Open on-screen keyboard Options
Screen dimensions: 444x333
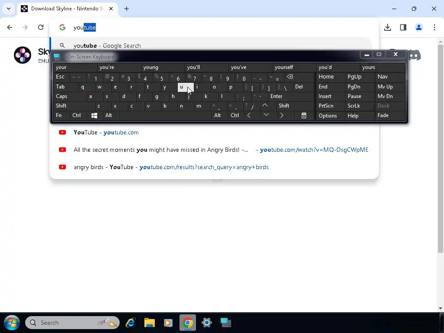[330, 115]
